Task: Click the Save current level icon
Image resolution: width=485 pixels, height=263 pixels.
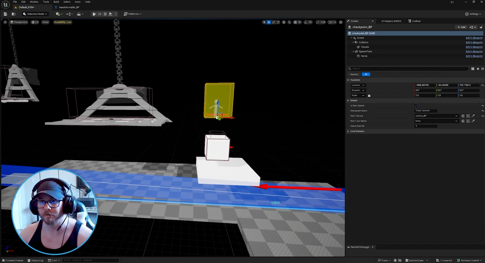Action: (x=5, y=14)
